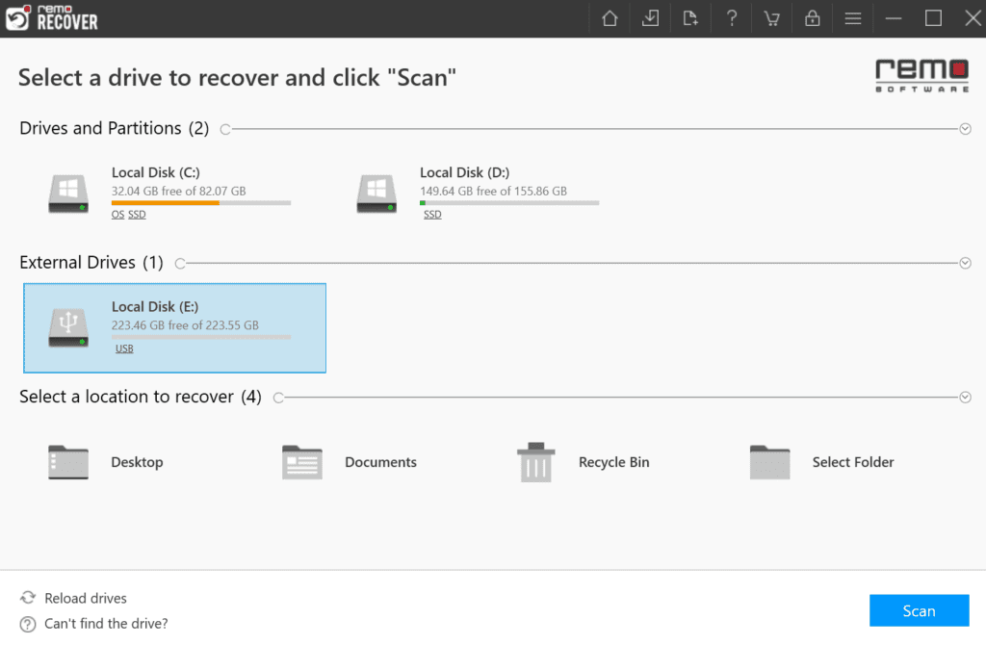Viewport: 986px width, 645px height.
Task: Click the Select Folder icon
Action: click(769, 462)
